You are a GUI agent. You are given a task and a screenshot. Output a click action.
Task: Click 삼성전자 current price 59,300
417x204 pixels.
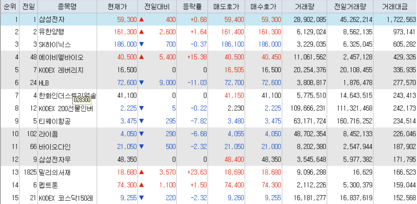tap(127, 19)
